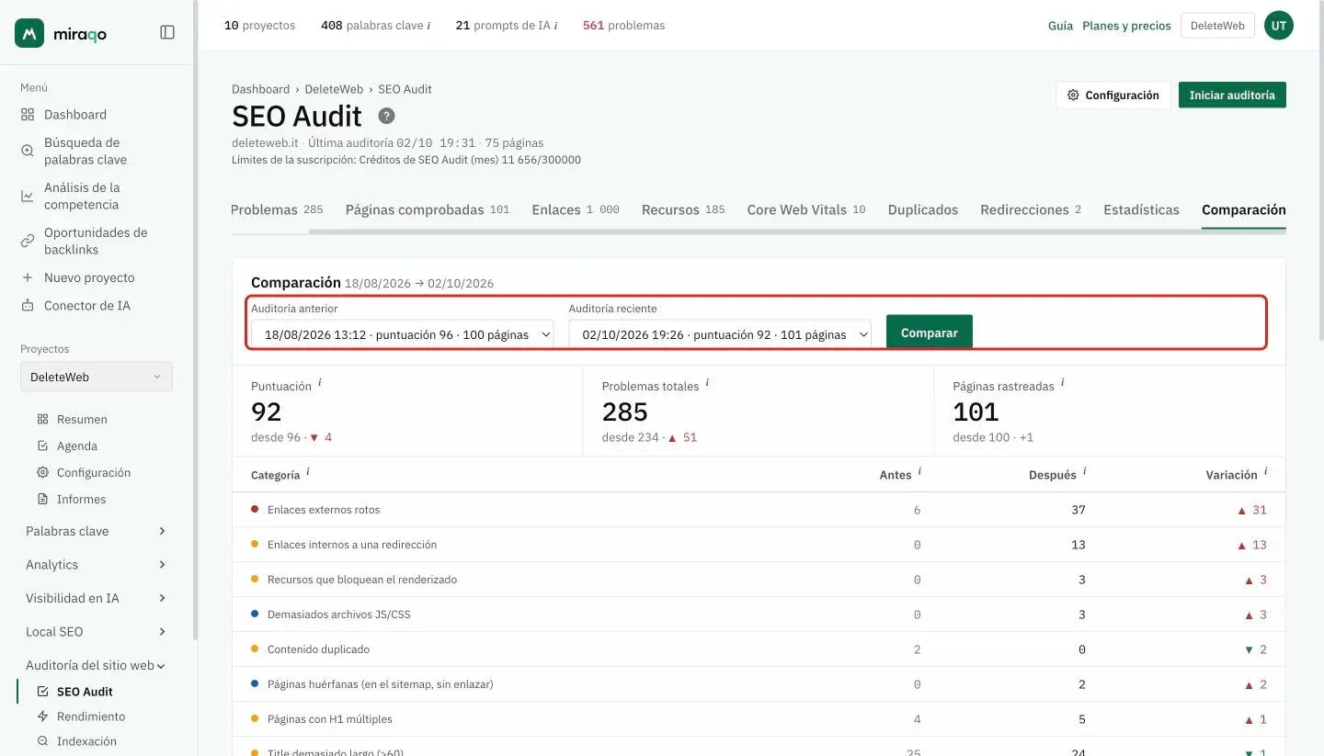This screenshot has width=1324, height=756.
Task: Open the Configuración button near the title
Action: tap(1113, 95)
